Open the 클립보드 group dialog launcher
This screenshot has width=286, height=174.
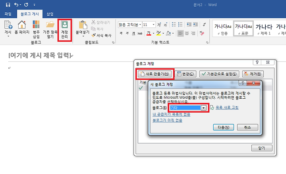coord(113,42)
